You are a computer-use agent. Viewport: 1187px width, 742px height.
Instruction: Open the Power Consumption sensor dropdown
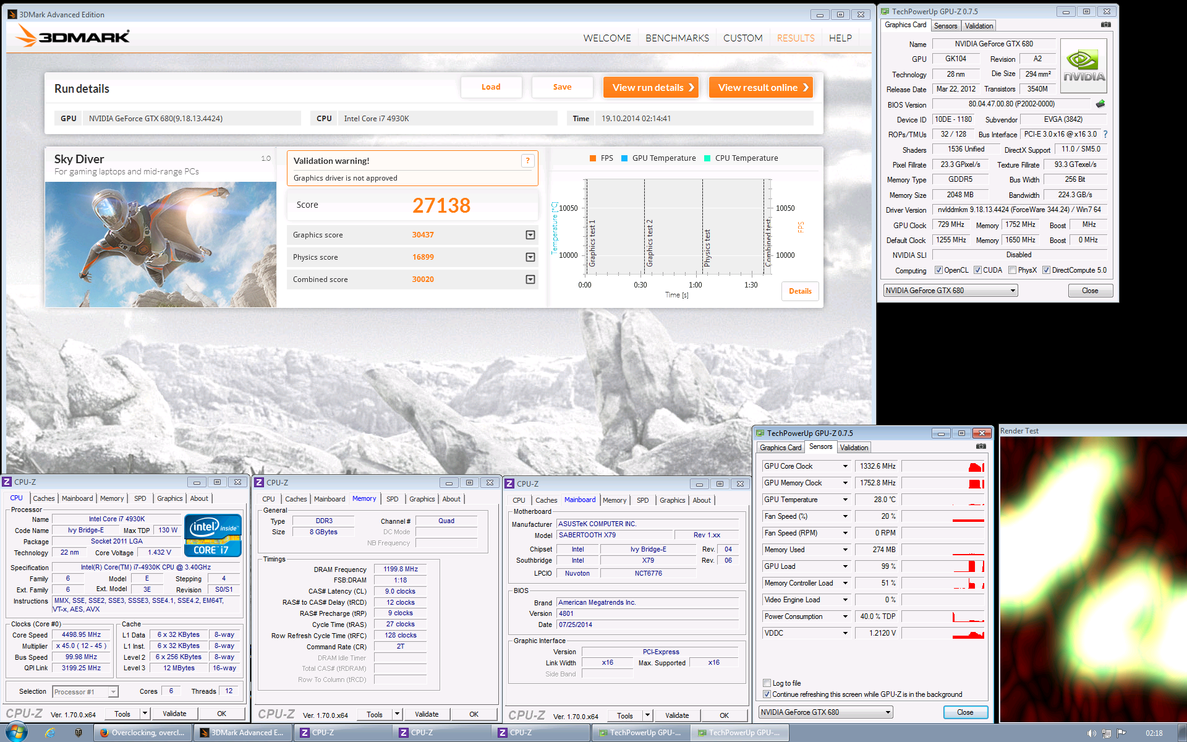(x=845, y=616)
